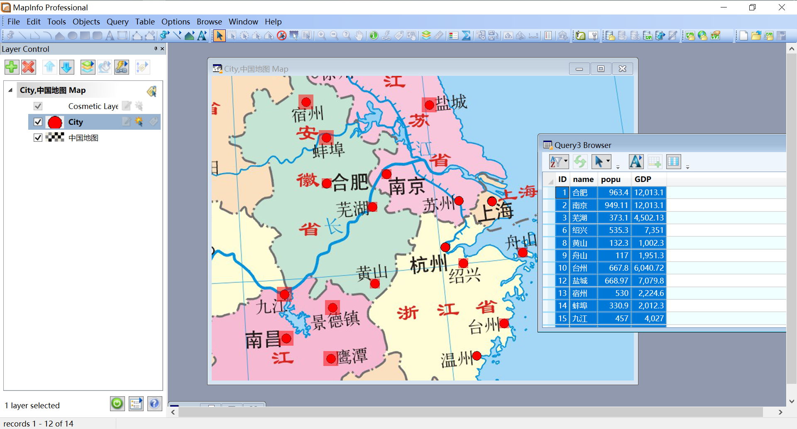Select record marker box for 合肥 row
Viewport: 797px width, 429px height.
(549, 193)
